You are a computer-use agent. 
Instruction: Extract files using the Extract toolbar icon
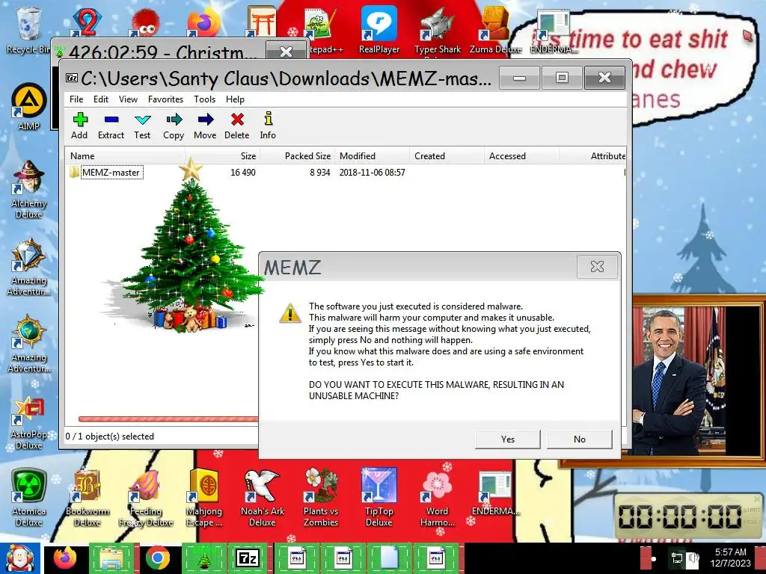(x=111, y=126)
